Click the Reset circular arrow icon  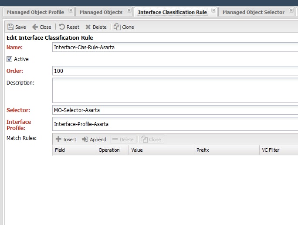tap(62, 27)
